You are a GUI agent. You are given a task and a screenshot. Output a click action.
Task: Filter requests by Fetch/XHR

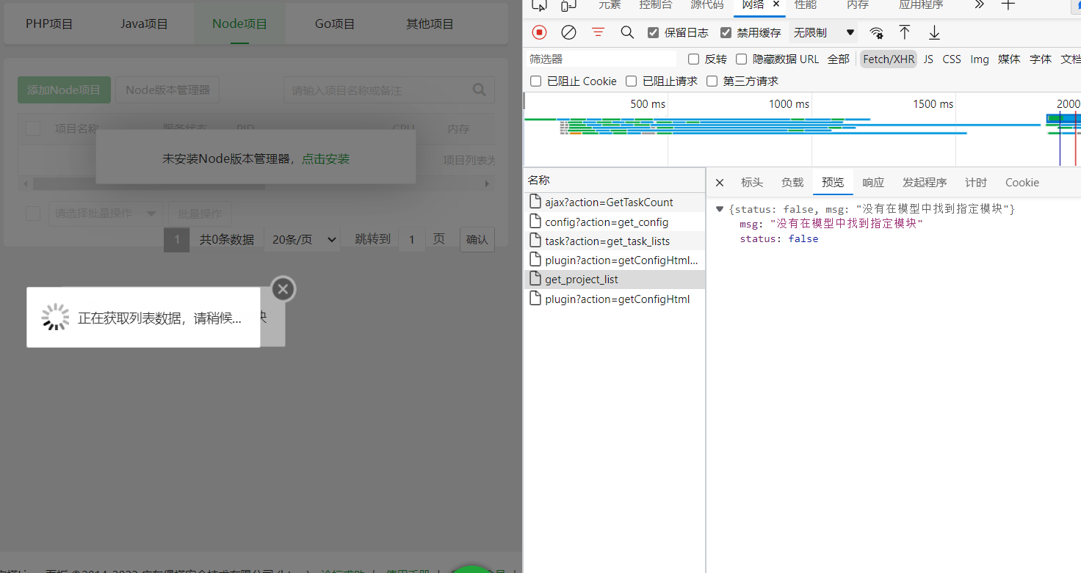[x=889, y=59]
